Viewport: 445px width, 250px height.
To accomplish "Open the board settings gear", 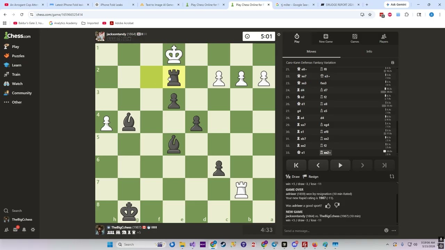I will (278, 35).
